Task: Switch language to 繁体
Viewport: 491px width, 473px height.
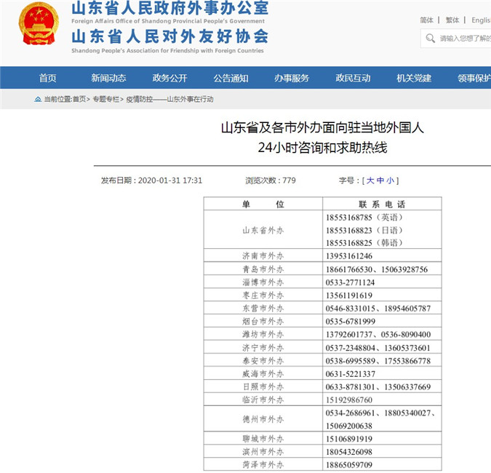Action: click(452, 20)
